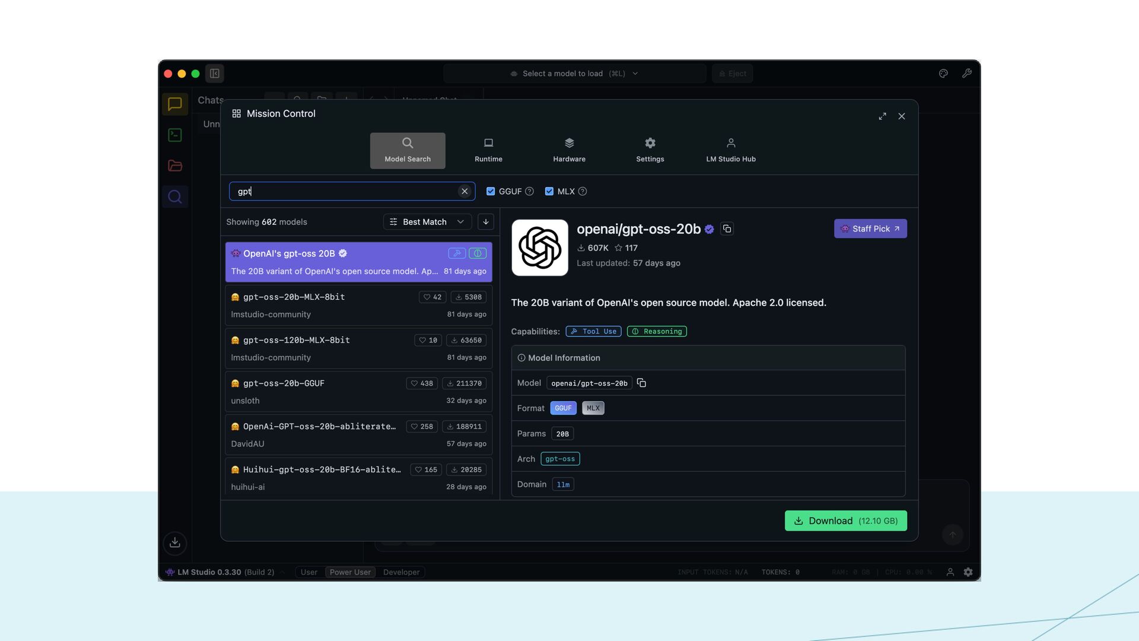
Task: Open the Downloads icon at the sidebar bottom
Action: [175, 542]
